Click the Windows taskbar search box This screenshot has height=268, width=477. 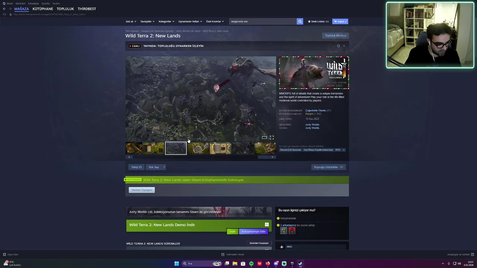point(201,264)
